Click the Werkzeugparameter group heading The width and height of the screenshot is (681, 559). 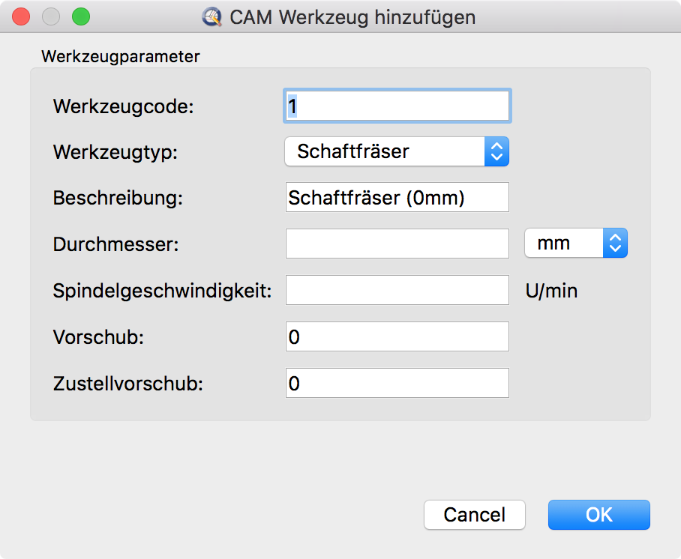tap(121, 56)
